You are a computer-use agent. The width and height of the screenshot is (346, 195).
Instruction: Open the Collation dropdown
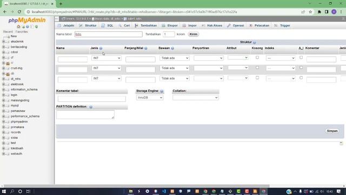[196, 97]
